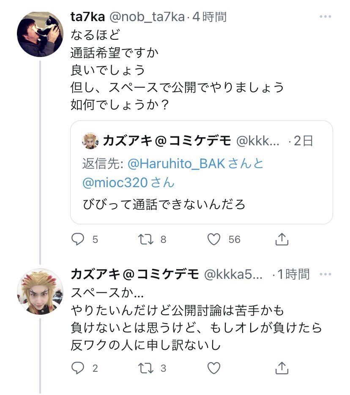The height and width of the screenshot is (395, 350).
Task: Open ta7ka display name at top
Action: click(x=87, y=17)
